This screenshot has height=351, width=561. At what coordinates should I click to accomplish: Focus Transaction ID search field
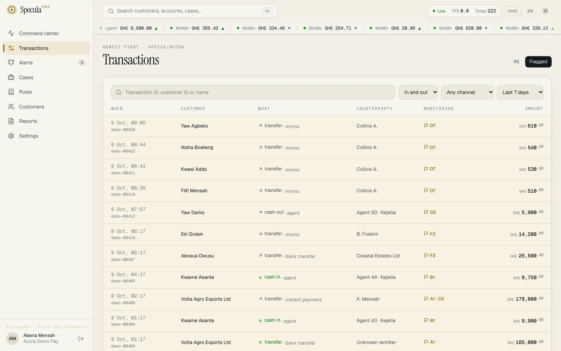point(253,92)
